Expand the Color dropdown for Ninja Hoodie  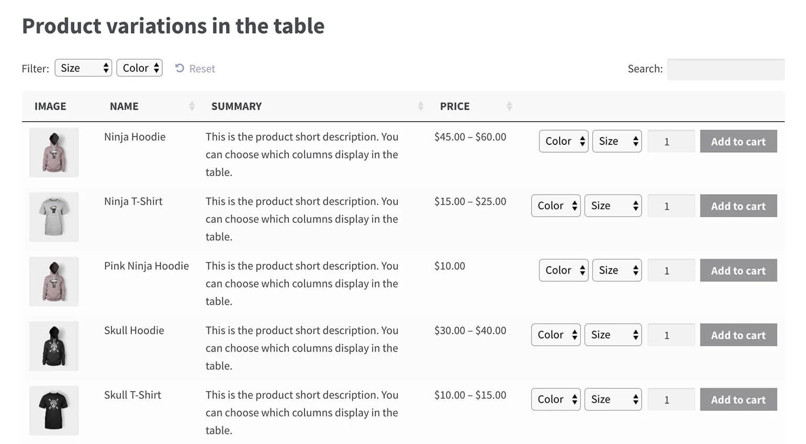click(x=563, y=141)
